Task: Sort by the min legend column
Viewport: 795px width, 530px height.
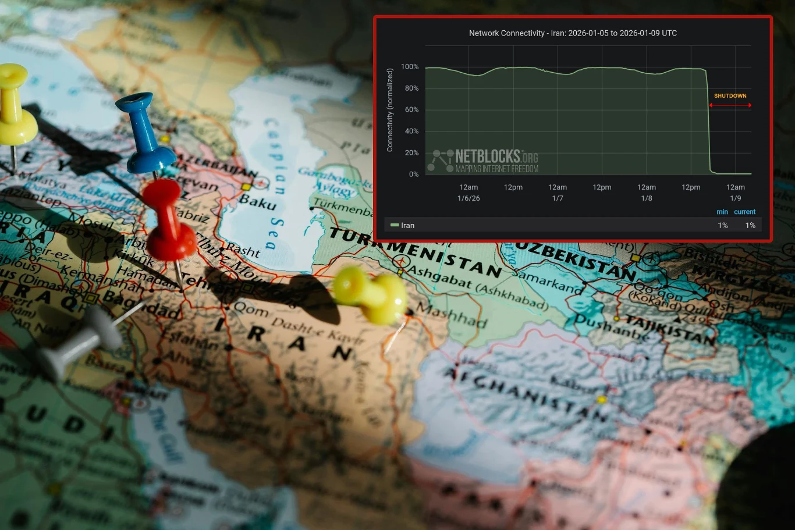Action: pyautogui.click(x=722, y=212)
